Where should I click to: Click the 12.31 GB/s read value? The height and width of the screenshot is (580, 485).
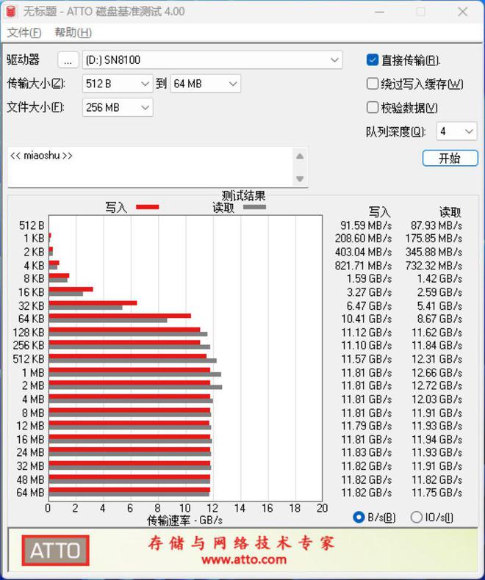tap(437, 359)
